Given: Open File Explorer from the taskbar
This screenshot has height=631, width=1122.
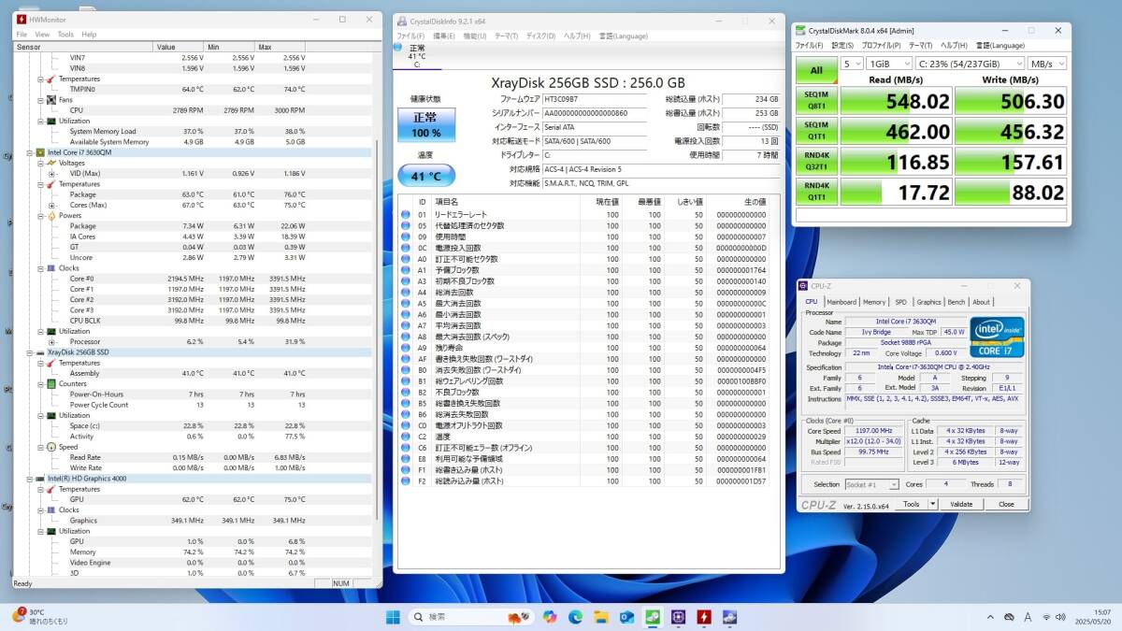Looking at the screenshot, I should [x=601, y=617].
